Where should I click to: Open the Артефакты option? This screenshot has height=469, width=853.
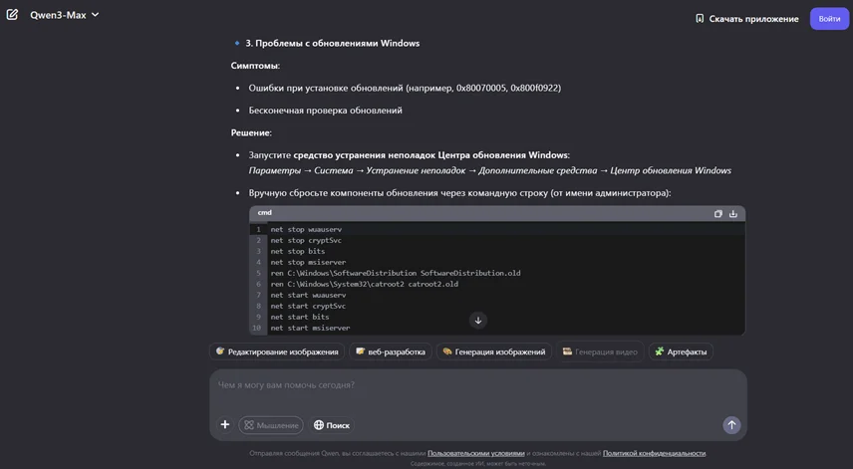click(681, 352)
